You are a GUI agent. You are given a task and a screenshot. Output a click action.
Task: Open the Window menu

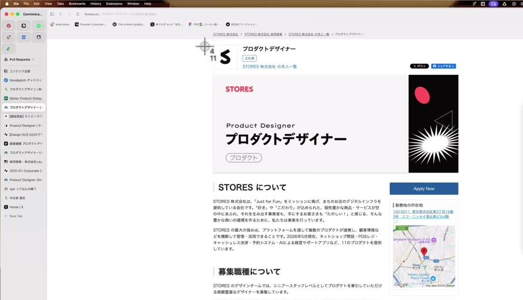point(133,3)
